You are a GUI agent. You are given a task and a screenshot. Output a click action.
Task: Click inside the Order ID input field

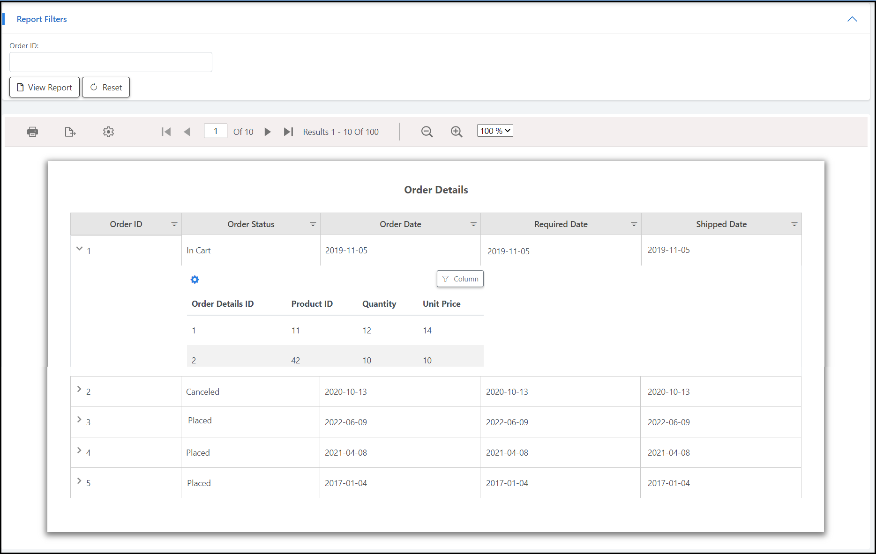point(110,62)
